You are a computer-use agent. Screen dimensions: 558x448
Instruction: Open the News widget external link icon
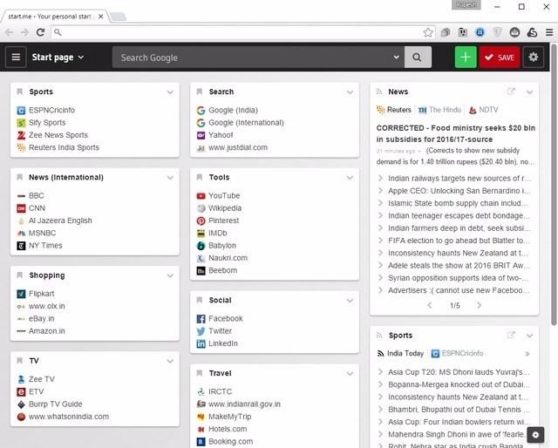click(511, 92)
